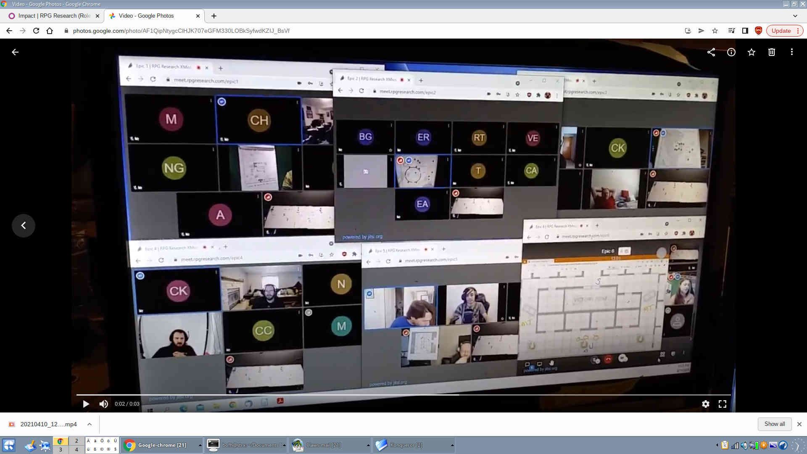807x454 pixels.
Task: Show hidden system tray icons arrow
Action: tap(717, 445)
